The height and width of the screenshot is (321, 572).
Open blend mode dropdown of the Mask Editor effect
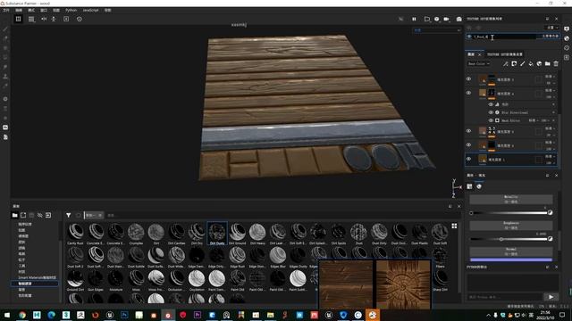pyautogui.click(x=534, y=120)
